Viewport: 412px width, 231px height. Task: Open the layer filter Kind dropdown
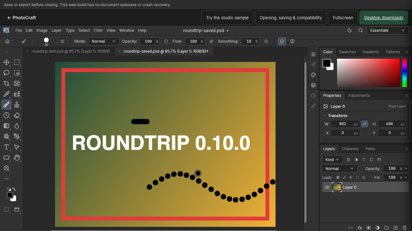(x=332, y=159)
